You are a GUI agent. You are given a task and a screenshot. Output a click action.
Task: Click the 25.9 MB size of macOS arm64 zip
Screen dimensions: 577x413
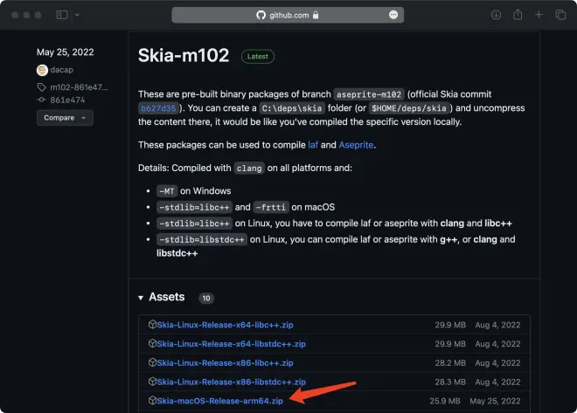445,402
